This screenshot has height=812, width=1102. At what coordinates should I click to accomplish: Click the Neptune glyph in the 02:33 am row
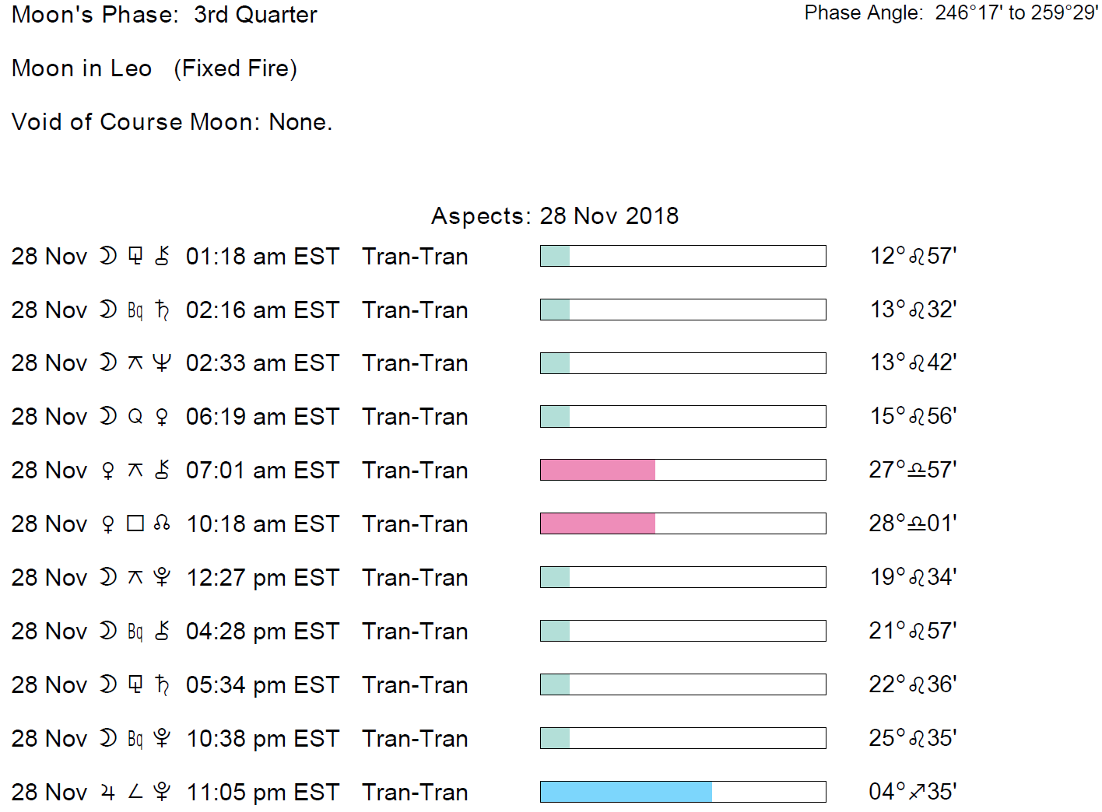[162, 363]
